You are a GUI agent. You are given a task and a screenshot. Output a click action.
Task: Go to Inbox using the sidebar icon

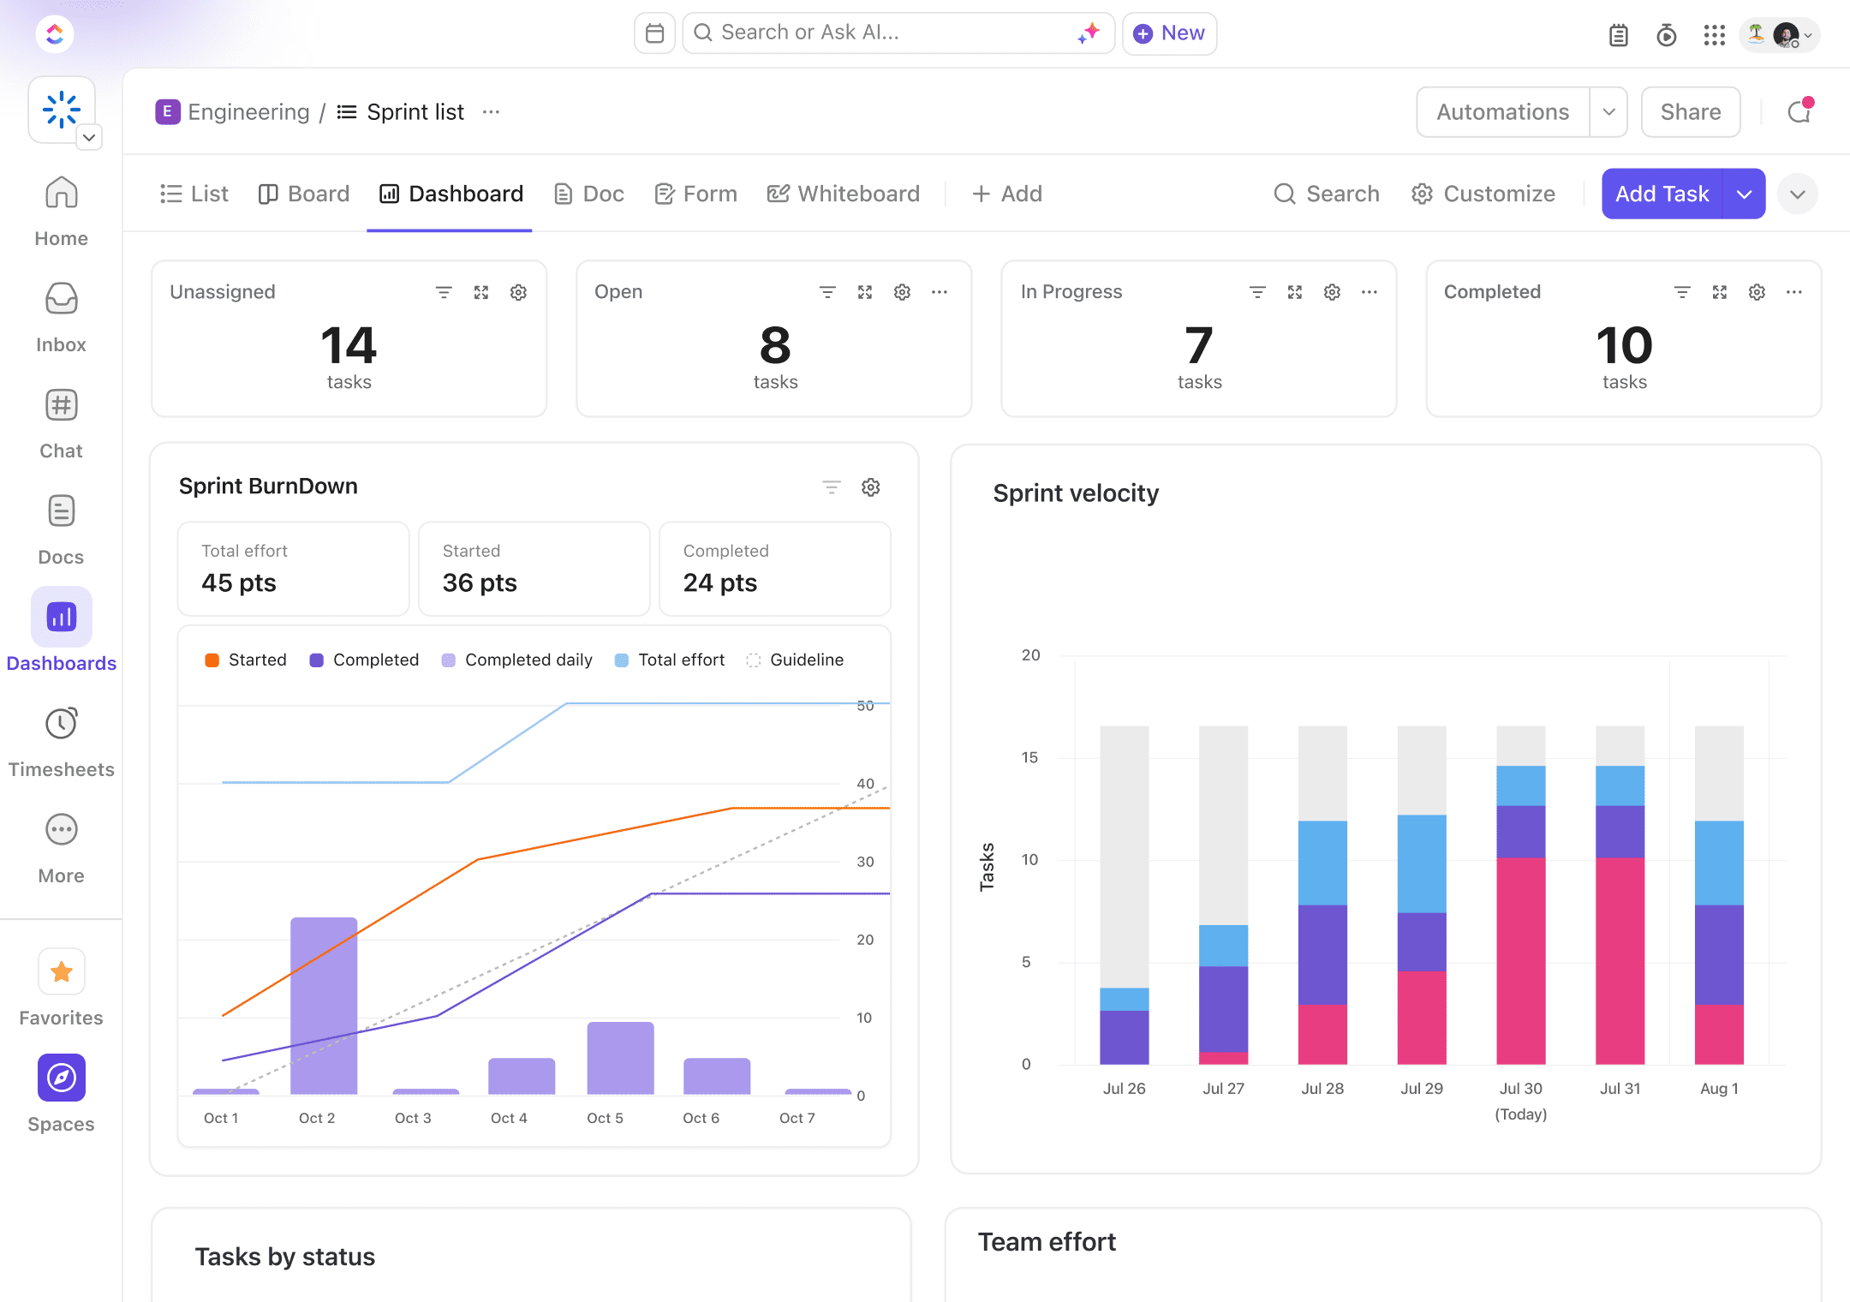pos(61,300)
